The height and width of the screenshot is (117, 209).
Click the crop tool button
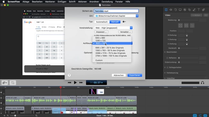point(13,83)
